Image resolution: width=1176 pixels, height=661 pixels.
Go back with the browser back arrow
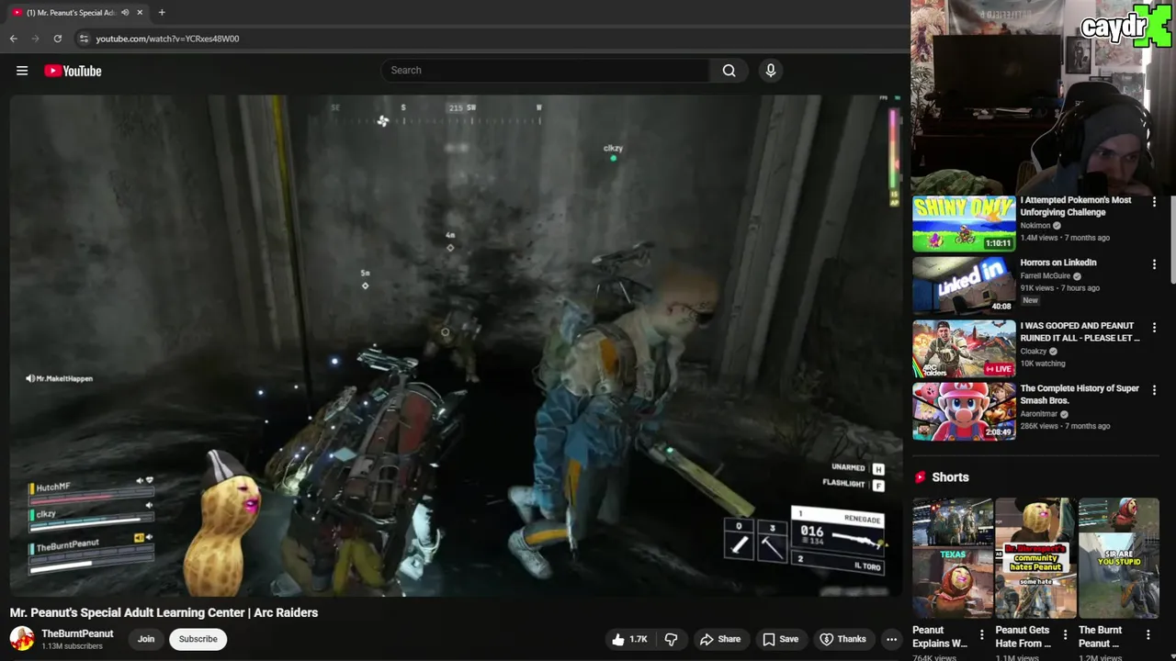coord(13,39)
